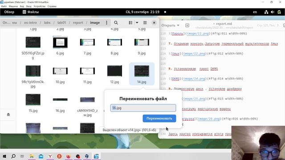Click image/16.png link in editor
Screen dimensions: 285x160
click(209, 119)
